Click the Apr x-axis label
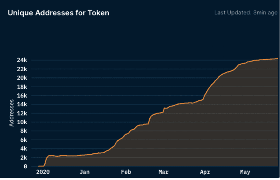The image size is (280, 180). point(205,172)
